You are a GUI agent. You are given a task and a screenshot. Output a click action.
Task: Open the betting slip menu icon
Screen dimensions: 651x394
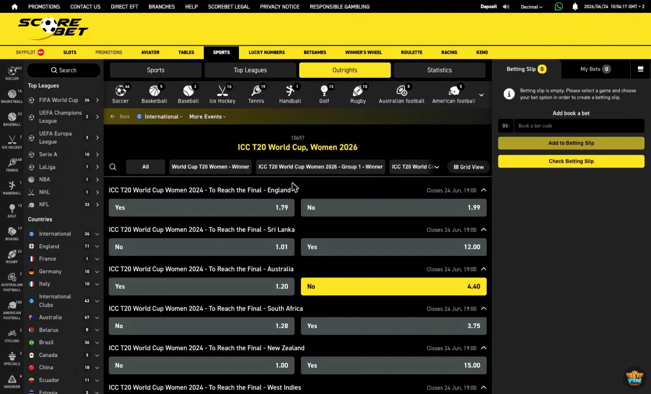click(x=640, y=69)
